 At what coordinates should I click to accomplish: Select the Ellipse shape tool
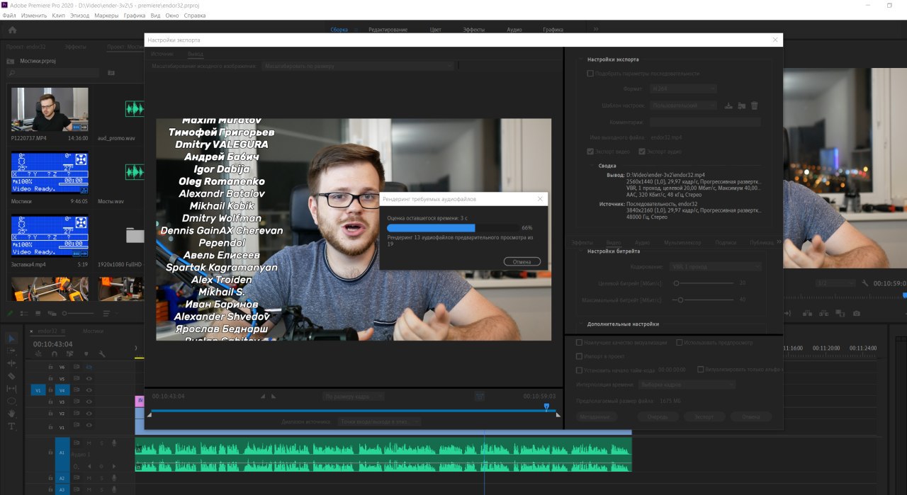(x=11, y=401)
